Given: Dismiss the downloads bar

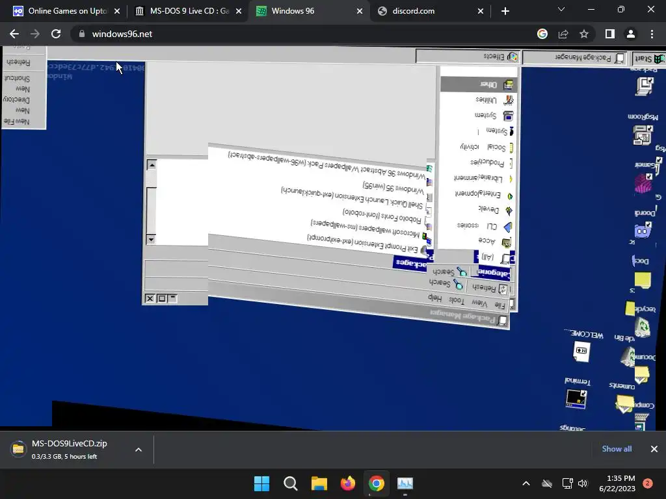Looking at the screenshot, I should pyautogui.click(x=654, y=449).
